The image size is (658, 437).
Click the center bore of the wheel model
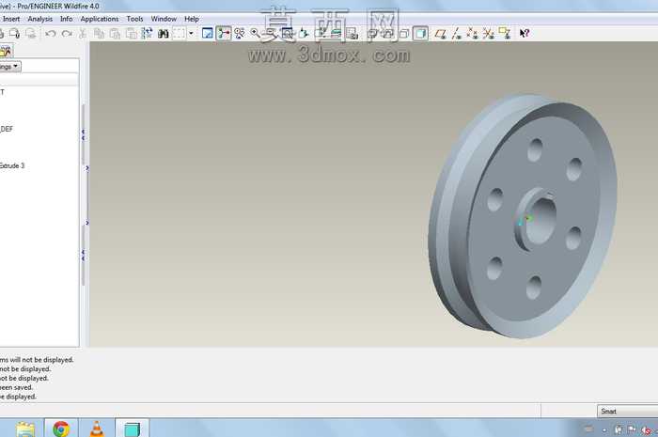(540, 222)
